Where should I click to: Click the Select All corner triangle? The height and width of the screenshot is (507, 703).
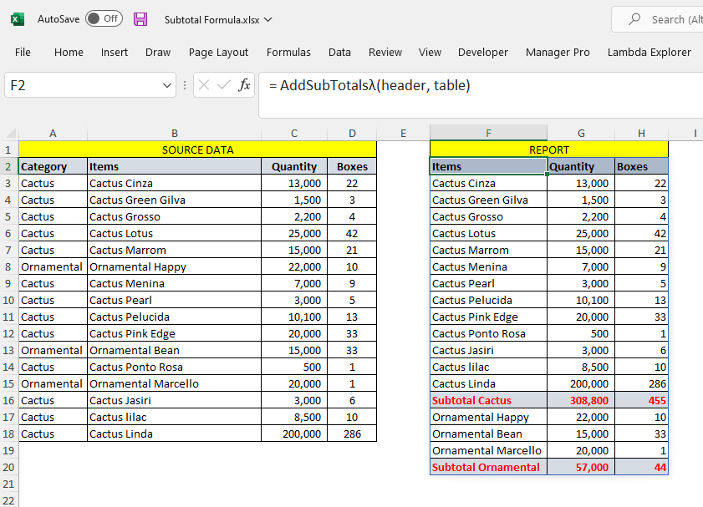coord(9,134)
